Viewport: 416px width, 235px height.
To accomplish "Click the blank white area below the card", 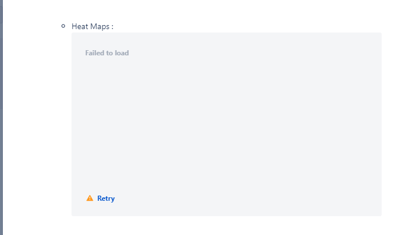I will click(x=227, y=225).
